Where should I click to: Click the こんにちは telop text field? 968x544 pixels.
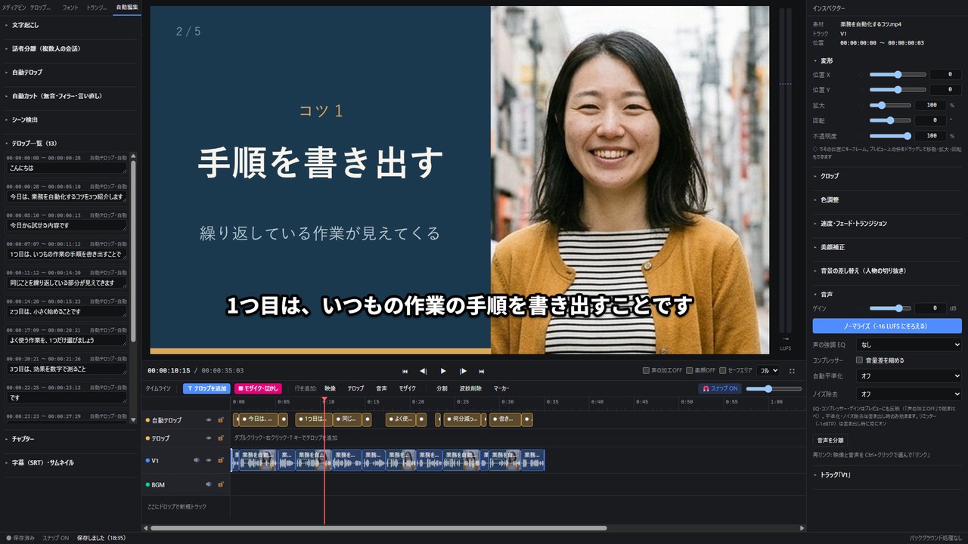click(x=66, y=168)
